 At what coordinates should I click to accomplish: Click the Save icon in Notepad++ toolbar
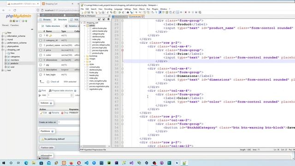coord(89,12)
